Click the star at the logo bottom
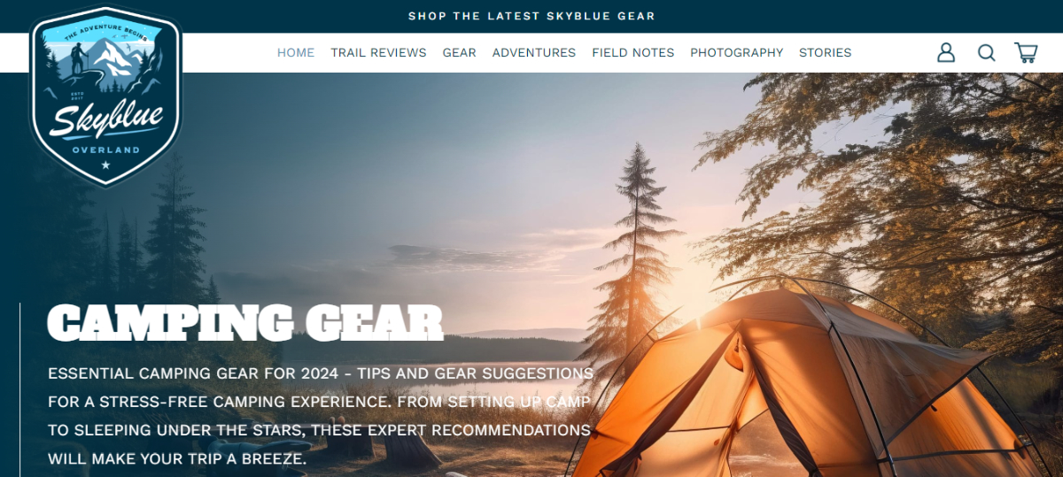 [x=105, y=165]
